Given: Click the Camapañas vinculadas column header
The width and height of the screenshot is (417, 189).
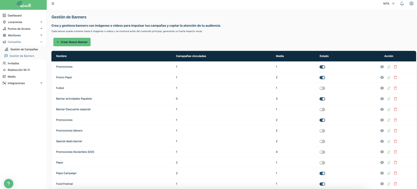Looking at the screenshot, I should [191, 56].
